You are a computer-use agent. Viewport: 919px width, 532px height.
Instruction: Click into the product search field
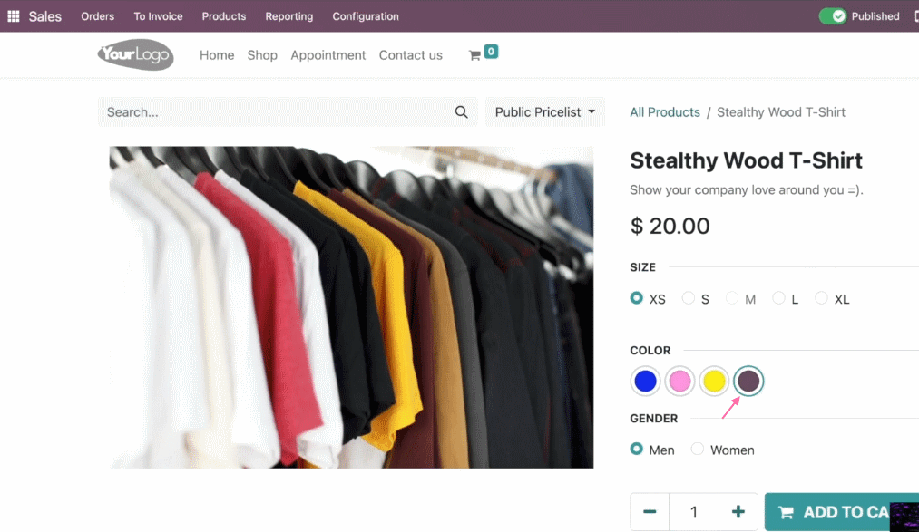pos(276,111)
